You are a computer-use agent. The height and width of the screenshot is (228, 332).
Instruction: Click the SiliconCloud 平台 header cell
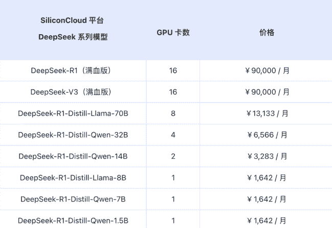[73, 21]
